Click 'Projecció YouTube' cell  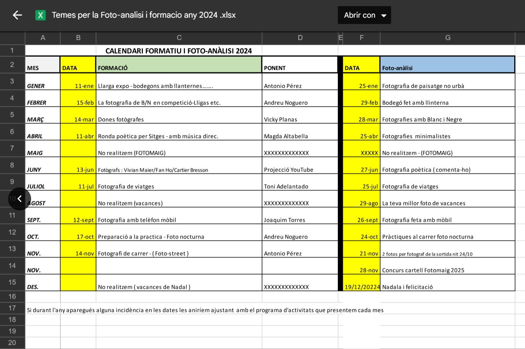coord(300,165)
